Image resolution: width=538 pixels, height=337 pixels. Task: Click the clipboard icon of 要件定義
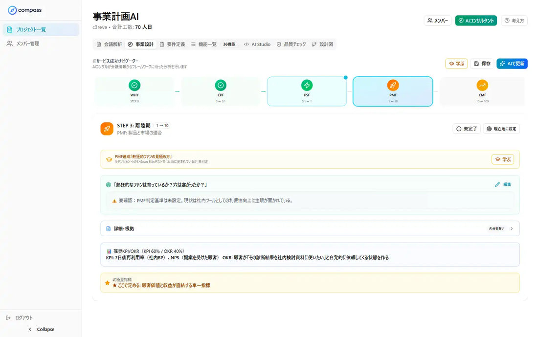pos(162,45)
